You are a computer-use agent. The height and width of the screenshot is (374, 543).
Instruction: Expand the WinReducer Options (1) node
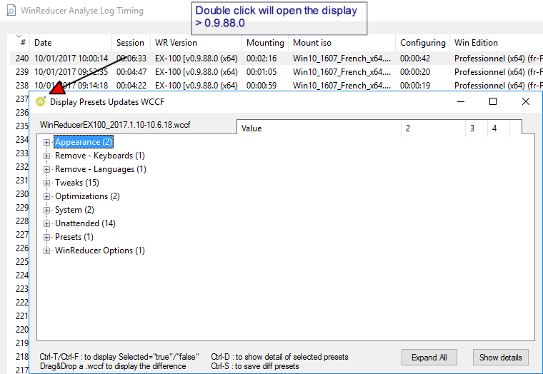tap(46, 251)
